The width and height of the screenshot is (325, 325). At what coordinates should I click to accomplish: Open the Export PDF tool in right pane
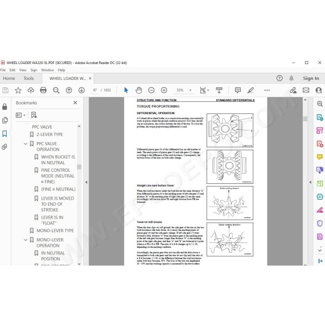tap(319, 117)
